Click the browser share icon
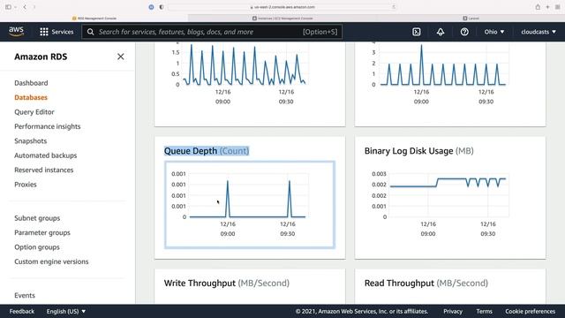The width and height of the screenshot is (565, 318). tap(538, 7)
